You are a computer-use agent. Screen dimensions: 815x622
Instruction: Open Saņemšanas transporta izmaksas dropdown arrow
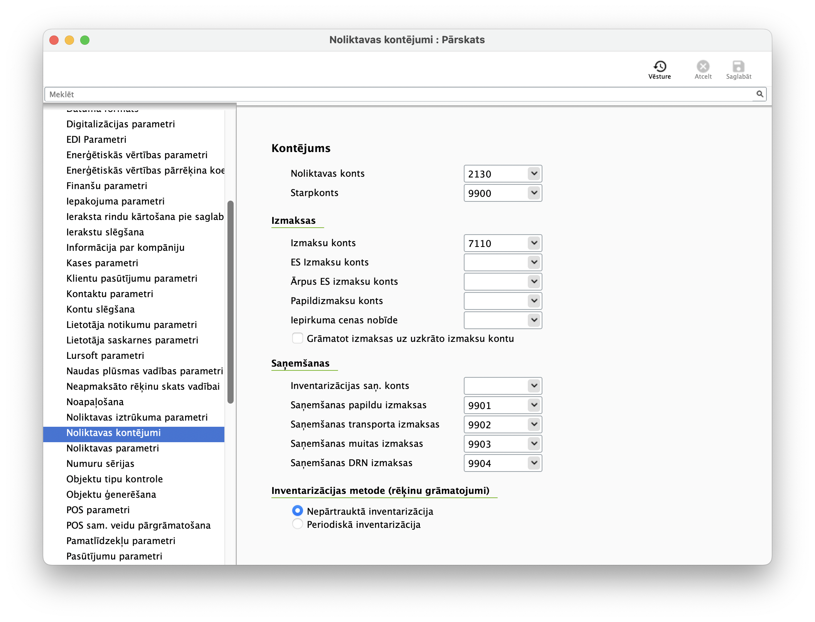(x=534, y=424)
